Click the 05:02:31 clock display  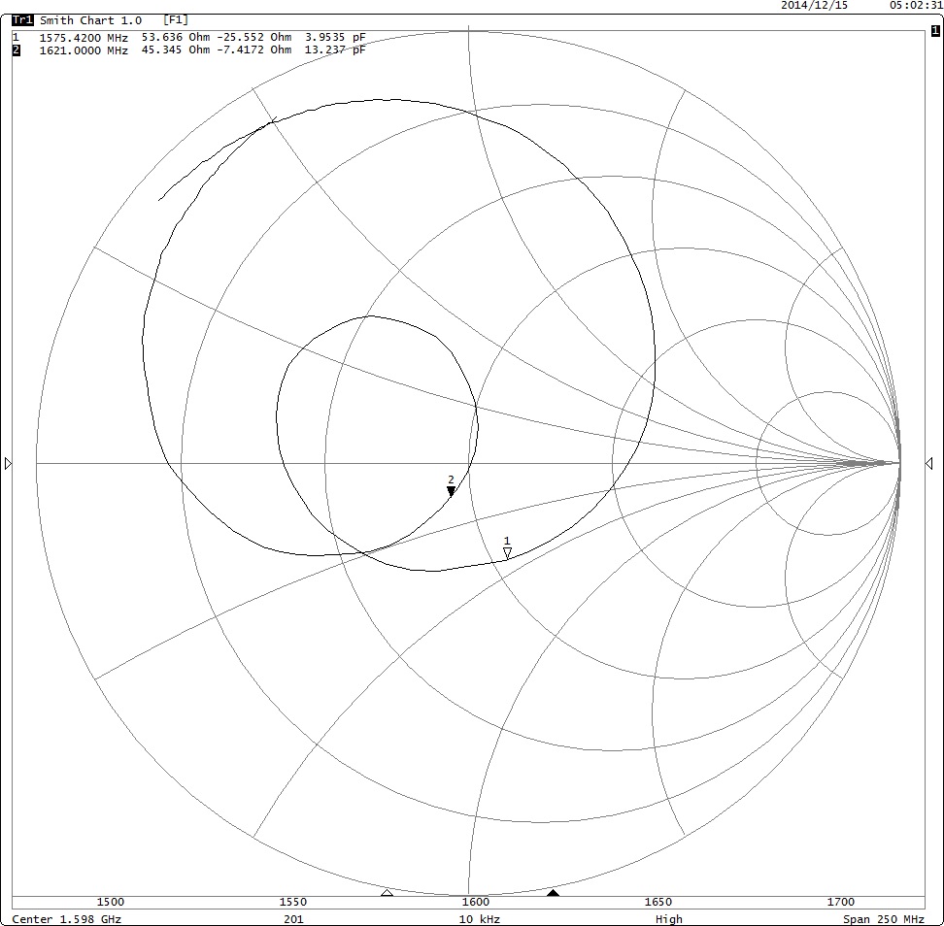(x=916, y=6)
